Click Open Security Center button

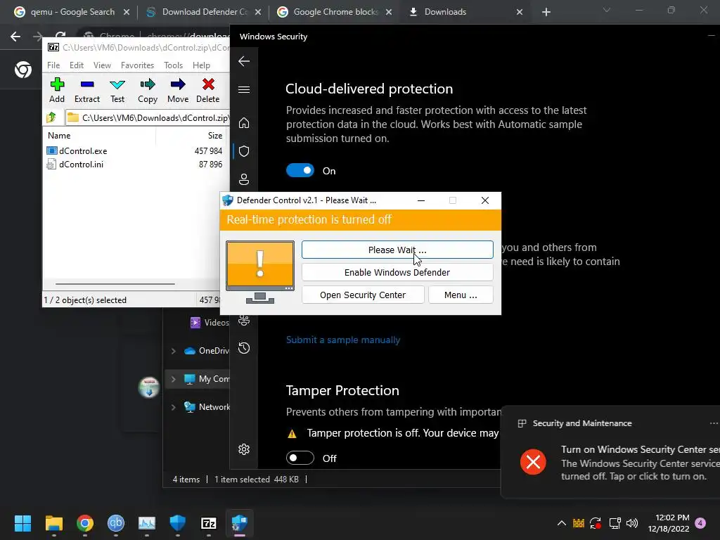[363, 295]
